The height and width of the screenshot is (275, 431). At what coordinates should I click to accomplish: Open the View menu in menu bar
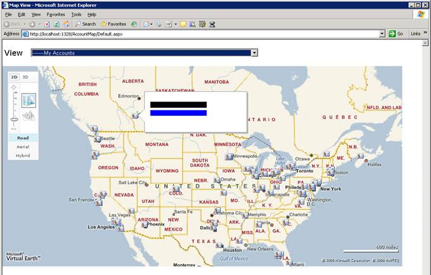coord(36,15)
